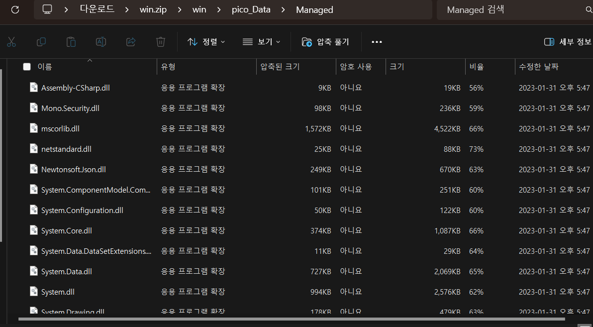Click the Copy icon in toolbar
Viewport: 593px width, 327px height.
(x=41, y=42)
